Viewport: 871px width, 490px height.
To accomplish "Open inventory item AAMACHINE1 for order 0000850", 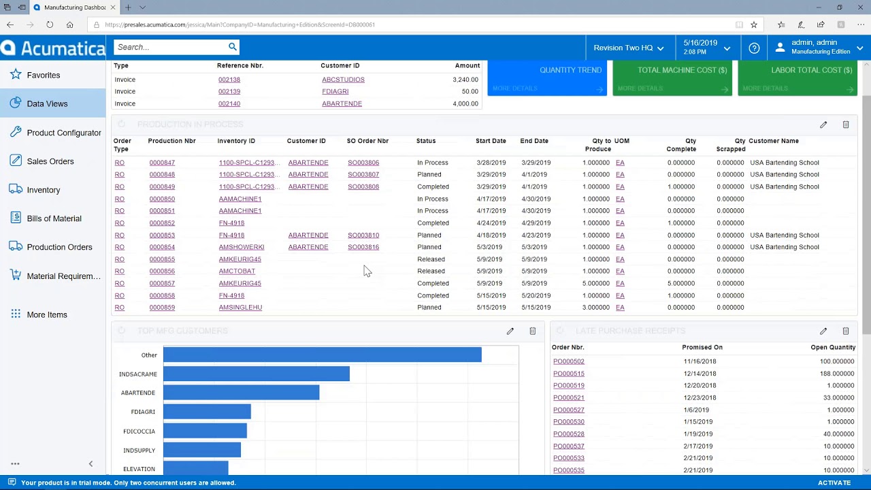I will coord(240,199).
